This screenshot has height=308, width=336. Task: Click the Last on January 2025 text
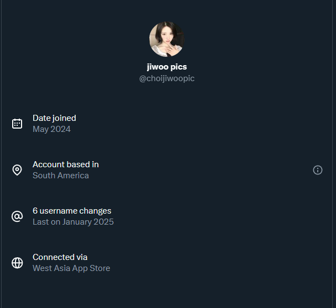73,222
